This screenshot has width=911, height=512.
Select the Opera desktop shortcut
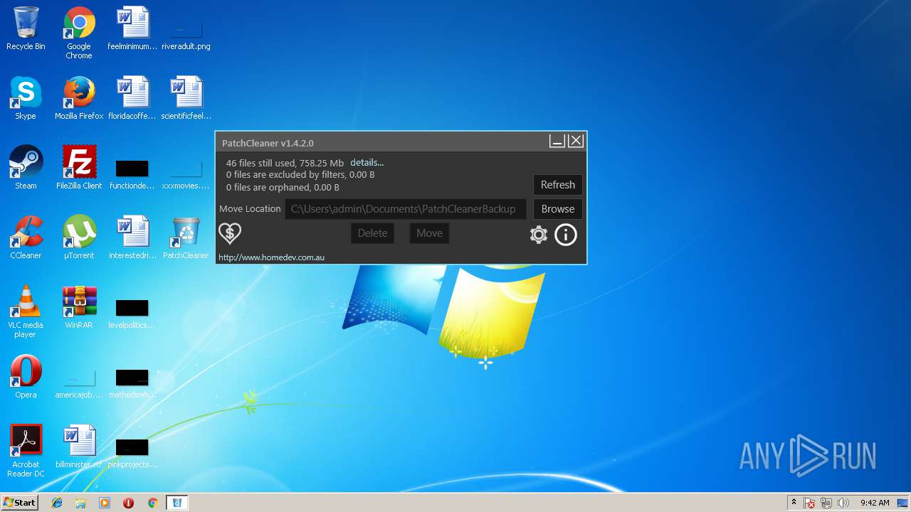click(26, 377)
